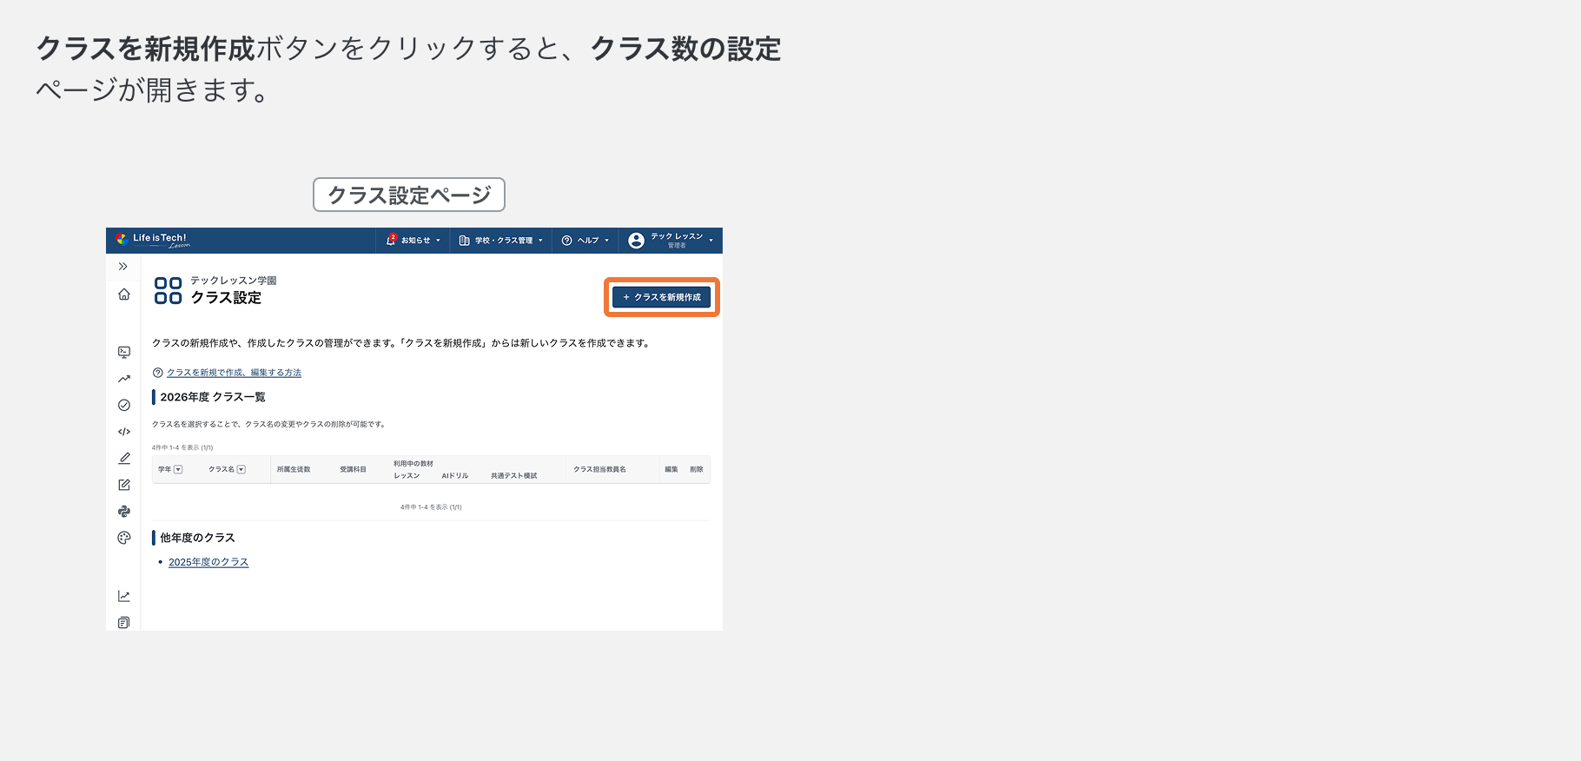Click the 削除 column header
This screenshot has height=761, width=1581.
click(x=697, y=469)
